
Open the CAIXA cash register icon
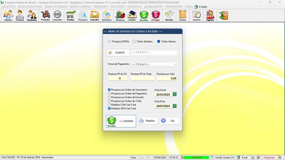tap(132, 16)
